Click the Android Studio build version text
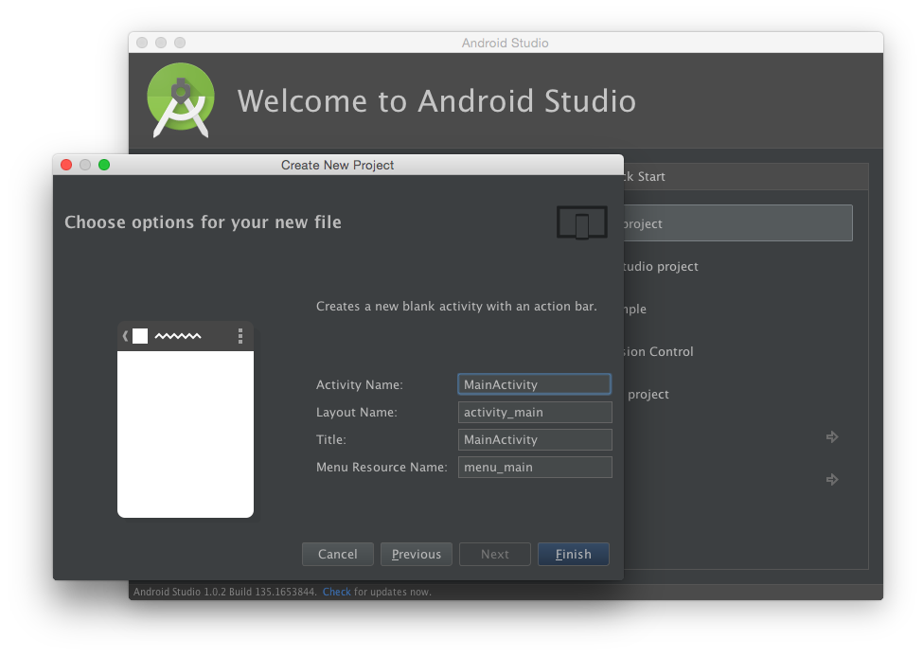Viewport: 923px width, 656px height. [225, 592]
